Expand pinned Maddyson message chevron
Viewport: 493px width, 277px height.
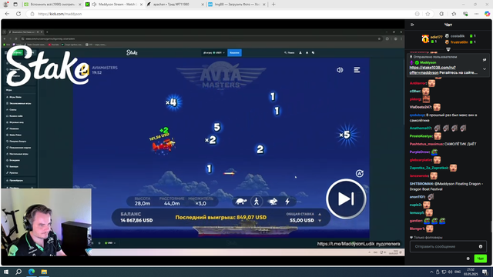[485, 68]
